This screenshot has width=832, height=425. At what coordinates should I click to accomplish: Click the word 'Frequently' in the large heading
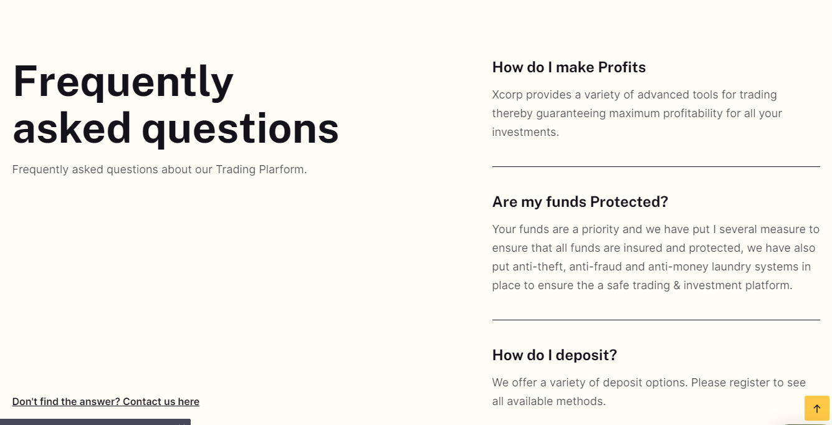(123, 82)
